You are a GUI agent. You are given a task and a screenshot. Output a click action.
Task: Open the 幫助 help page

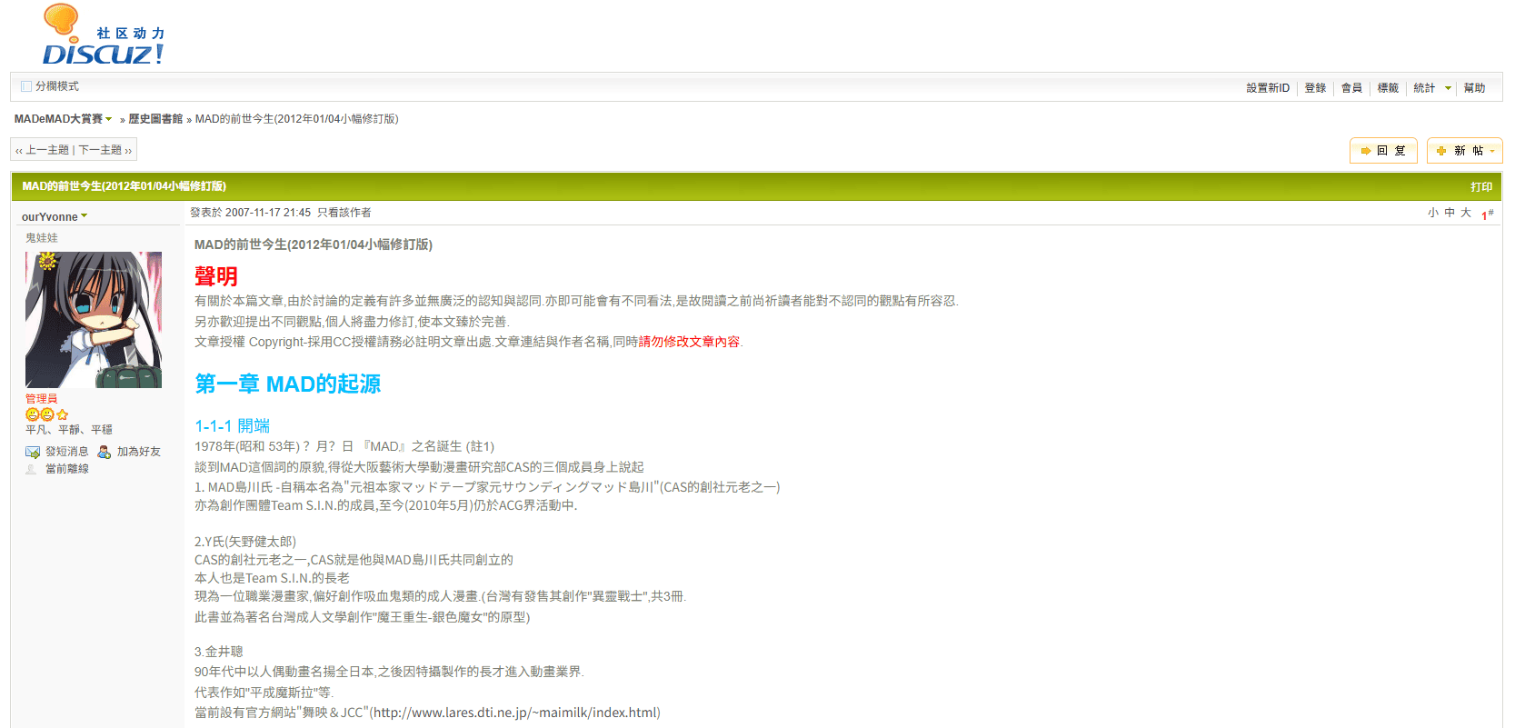1474,88
